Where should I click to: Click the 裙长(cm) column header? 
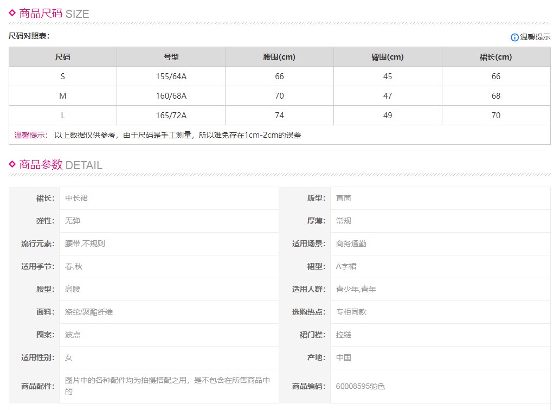point(495,57)
